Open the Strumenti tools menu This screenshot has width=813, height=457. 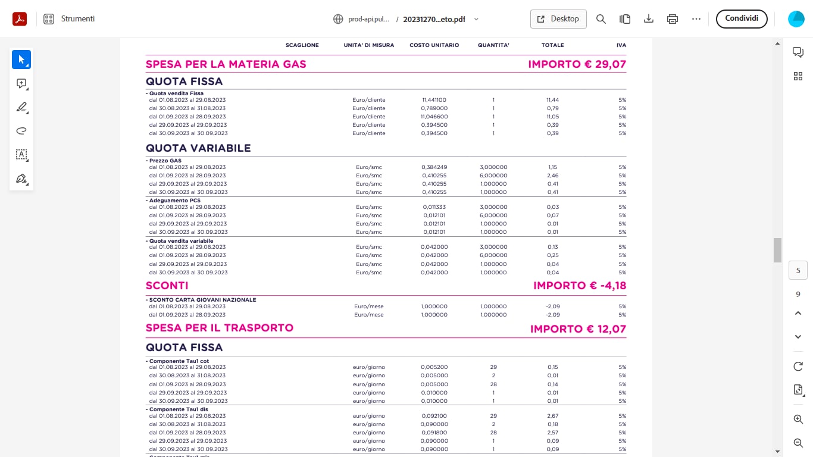pos(69,19)
